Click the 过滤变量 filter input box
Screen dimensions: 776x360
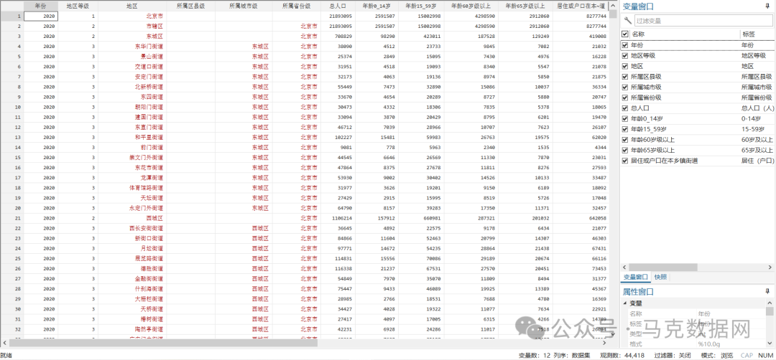[x=703, y=21]
